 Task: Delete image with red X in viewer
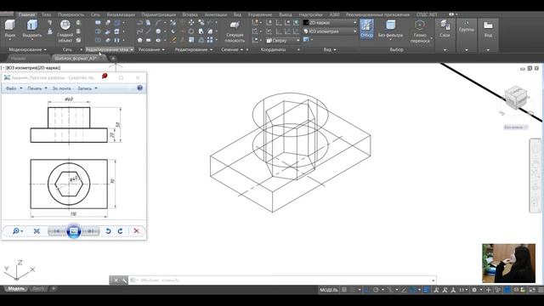136,231
